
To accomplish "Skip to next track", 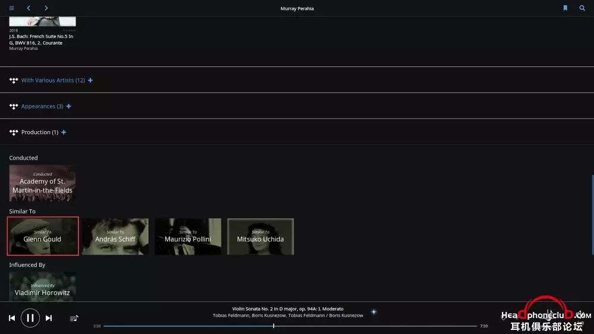I will click(x=49, y=318).
